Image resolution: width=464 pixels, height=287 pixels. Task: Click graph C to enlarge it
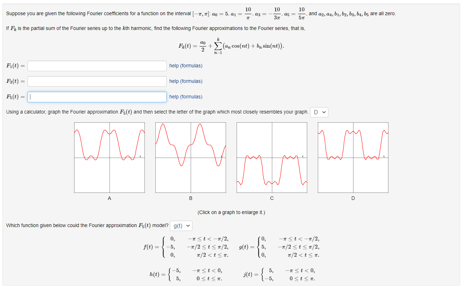(272, 157)
